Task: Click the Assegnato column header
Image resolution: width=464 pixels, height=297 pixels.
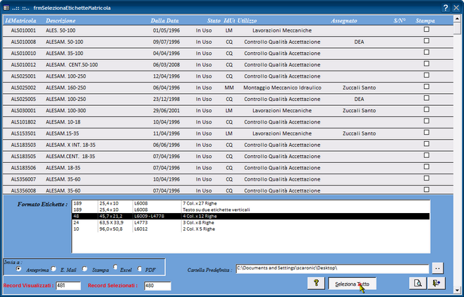Action: click(x=344, y=20)
